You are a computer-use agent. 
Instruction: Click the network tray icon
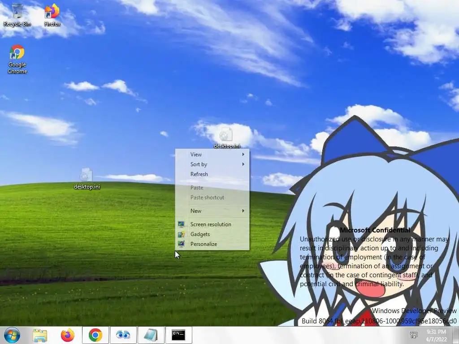(414, 335)
